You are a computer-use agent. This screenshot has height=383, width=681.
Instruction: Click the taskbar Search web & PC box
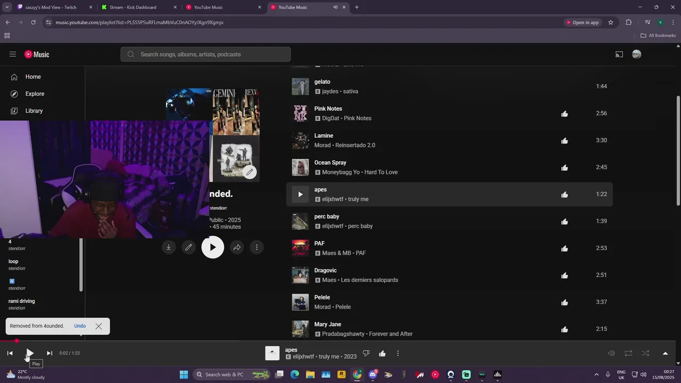tap(231, 374)
